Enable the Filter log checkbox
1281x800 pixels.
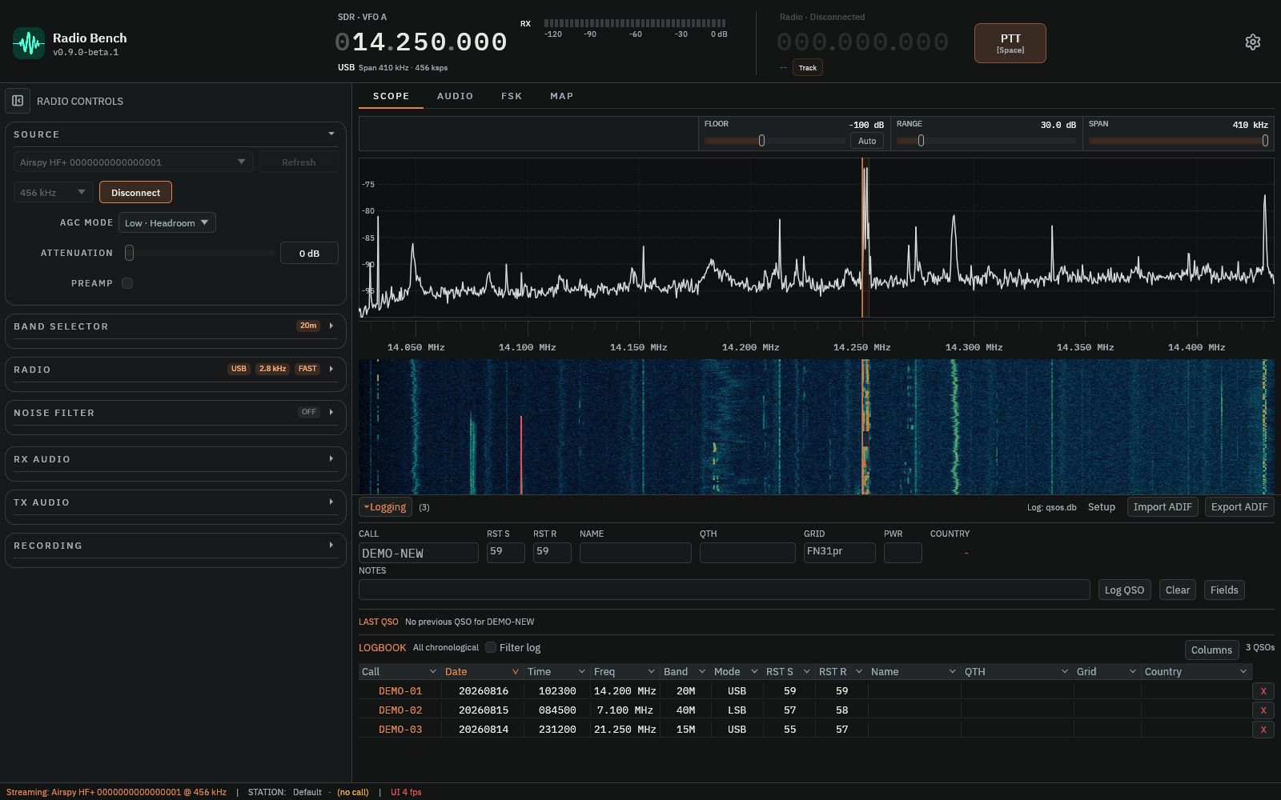[x=491, y=647]
